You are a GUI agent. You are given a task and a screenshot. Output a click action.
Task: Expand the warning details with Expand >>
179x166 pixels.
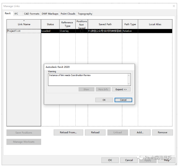[121, 89]
